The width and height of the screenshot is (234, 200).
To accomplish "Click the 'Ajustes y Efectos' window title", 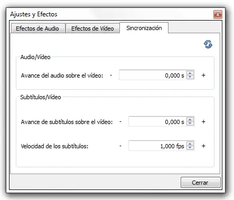I will pos(34,14).
